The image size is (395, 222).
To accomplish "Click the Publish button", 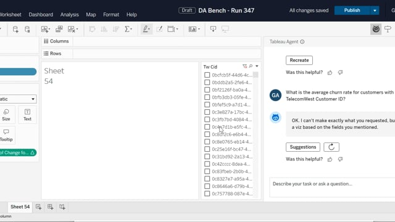I will [x=352, y=10].
